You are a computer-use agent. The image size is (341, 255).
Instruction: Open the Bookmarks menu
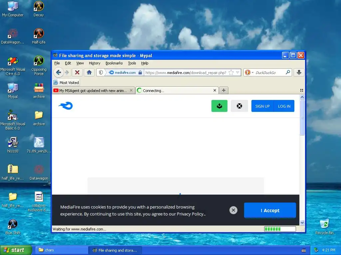(x=114, y=63)
